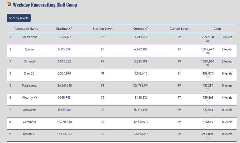Click the Runescape Name column header
240x143 pixels.
[x=26, y=29]
